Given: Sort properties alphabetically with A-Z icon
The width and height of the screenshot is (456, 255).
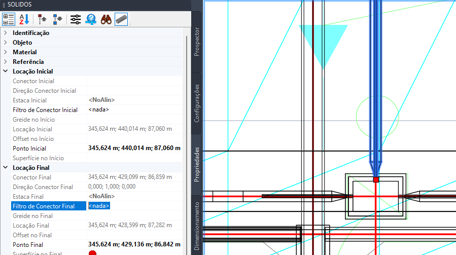Looking at the screenshot, I should point(24,19).
